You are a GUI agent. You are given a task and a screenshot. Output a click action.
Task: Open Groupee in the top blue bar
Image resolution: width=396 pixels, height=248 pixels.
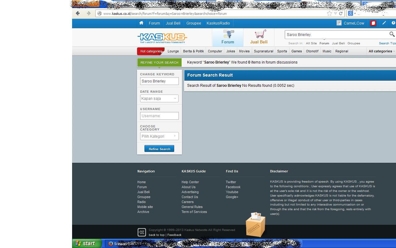click(194, 23)
